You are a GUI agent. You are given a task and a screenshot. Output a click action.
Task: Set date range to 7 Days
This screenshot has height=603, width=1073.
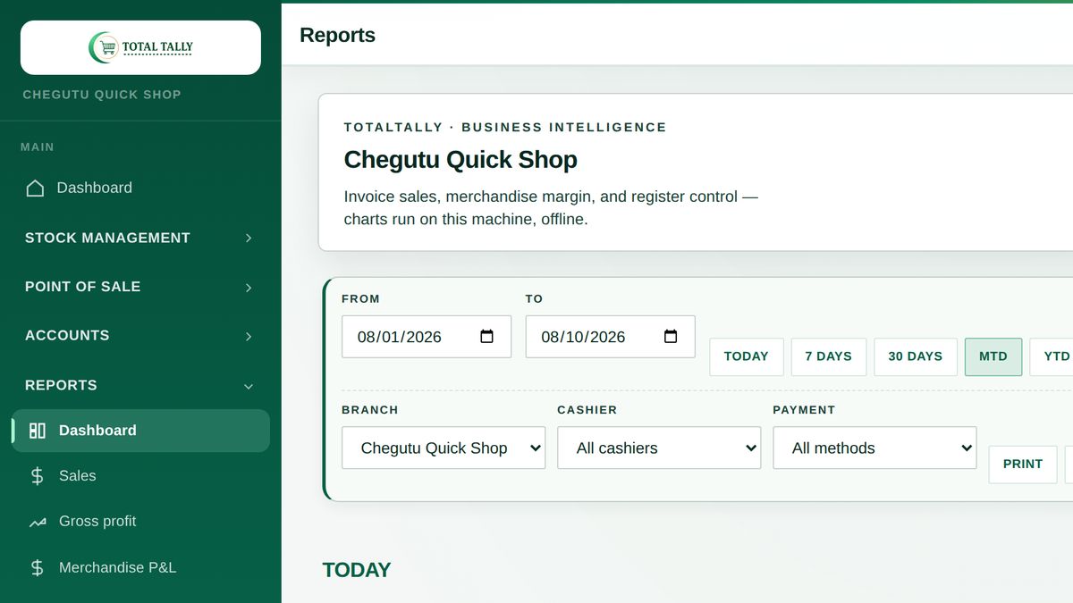(x=828, y=356)
